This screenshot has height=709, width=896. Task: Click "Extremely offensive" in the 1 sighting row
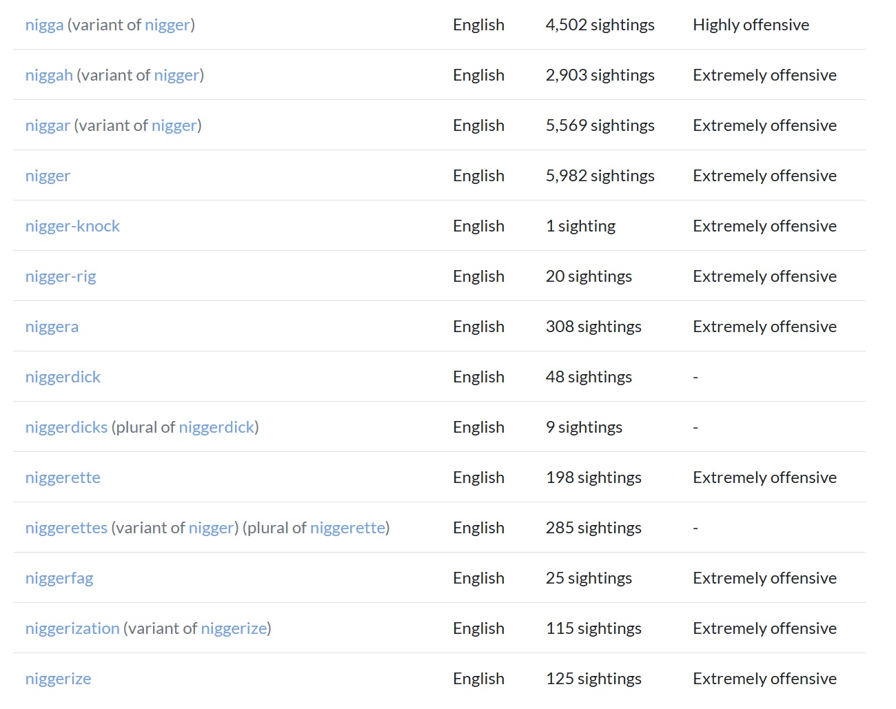click(x=765, y=227)
